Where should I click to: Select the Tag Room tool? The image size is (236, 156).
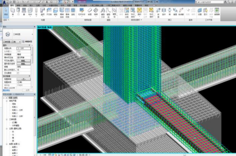pos(133,13)
